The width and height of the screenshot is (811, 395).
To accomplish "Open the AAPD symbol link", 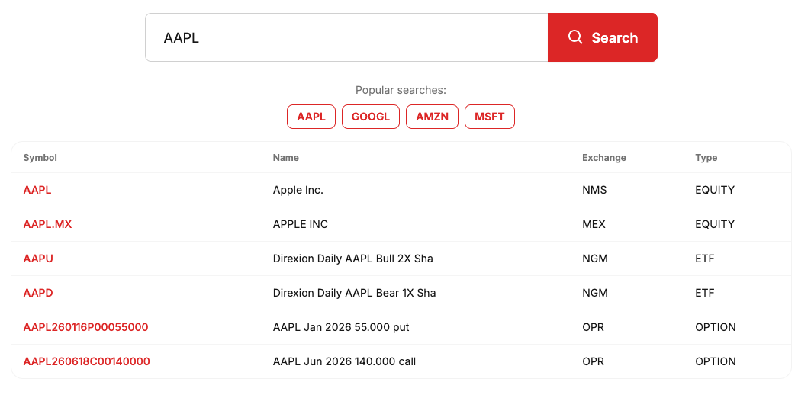I will [38, 293].
